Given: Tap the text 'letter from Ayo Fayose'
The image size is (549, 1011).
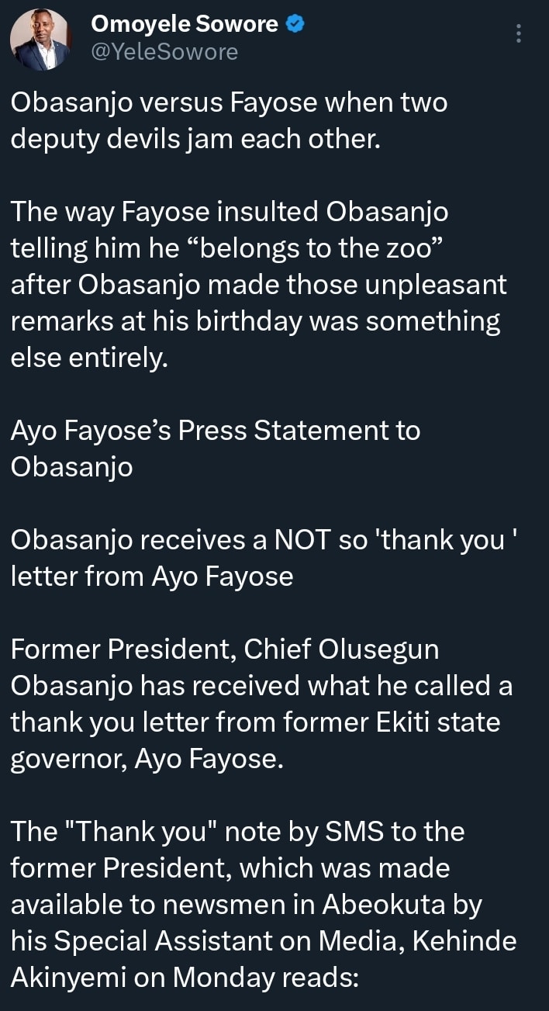Looking at the screenshot, I should pos(151,576).
